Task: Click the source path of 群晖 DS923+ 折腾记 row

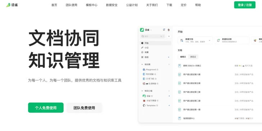Action: (x=243, y=66)
